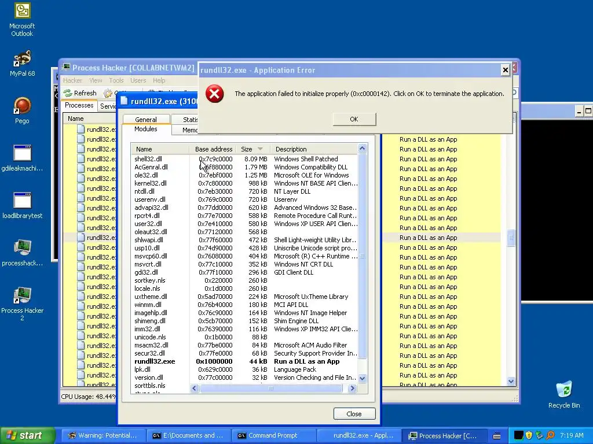Switch to Processes tab
Viewport: 593px width, 444px height.
(79, 105)
